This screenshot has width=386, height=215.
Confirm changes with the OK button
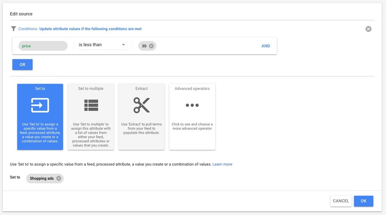coord(363,201)
